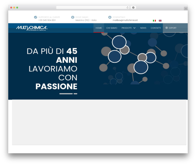Click the Supporto al Cliente label
This screenshot has width=196, height=165.
(49, 17)
